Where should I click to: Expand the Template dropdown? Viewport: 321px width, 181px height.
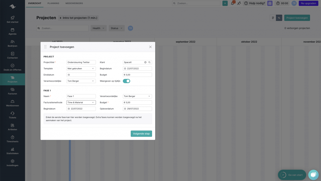pyautogui.click(x=81, y=68)
